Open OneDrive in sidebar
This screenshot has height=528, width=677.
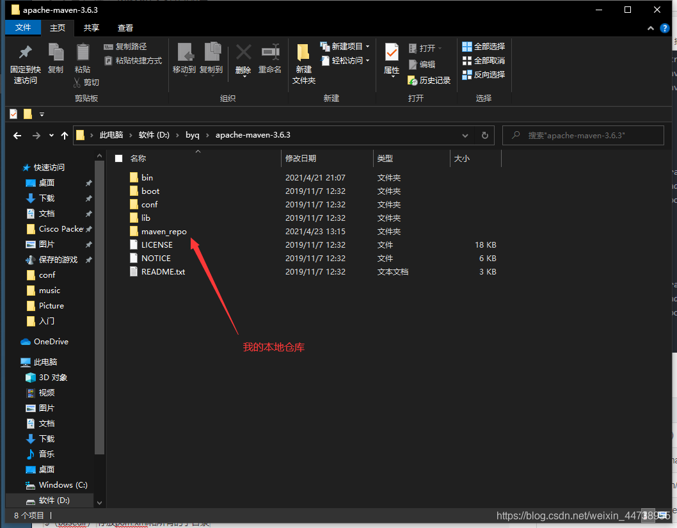pyautogui.click(x=44, y=342)
